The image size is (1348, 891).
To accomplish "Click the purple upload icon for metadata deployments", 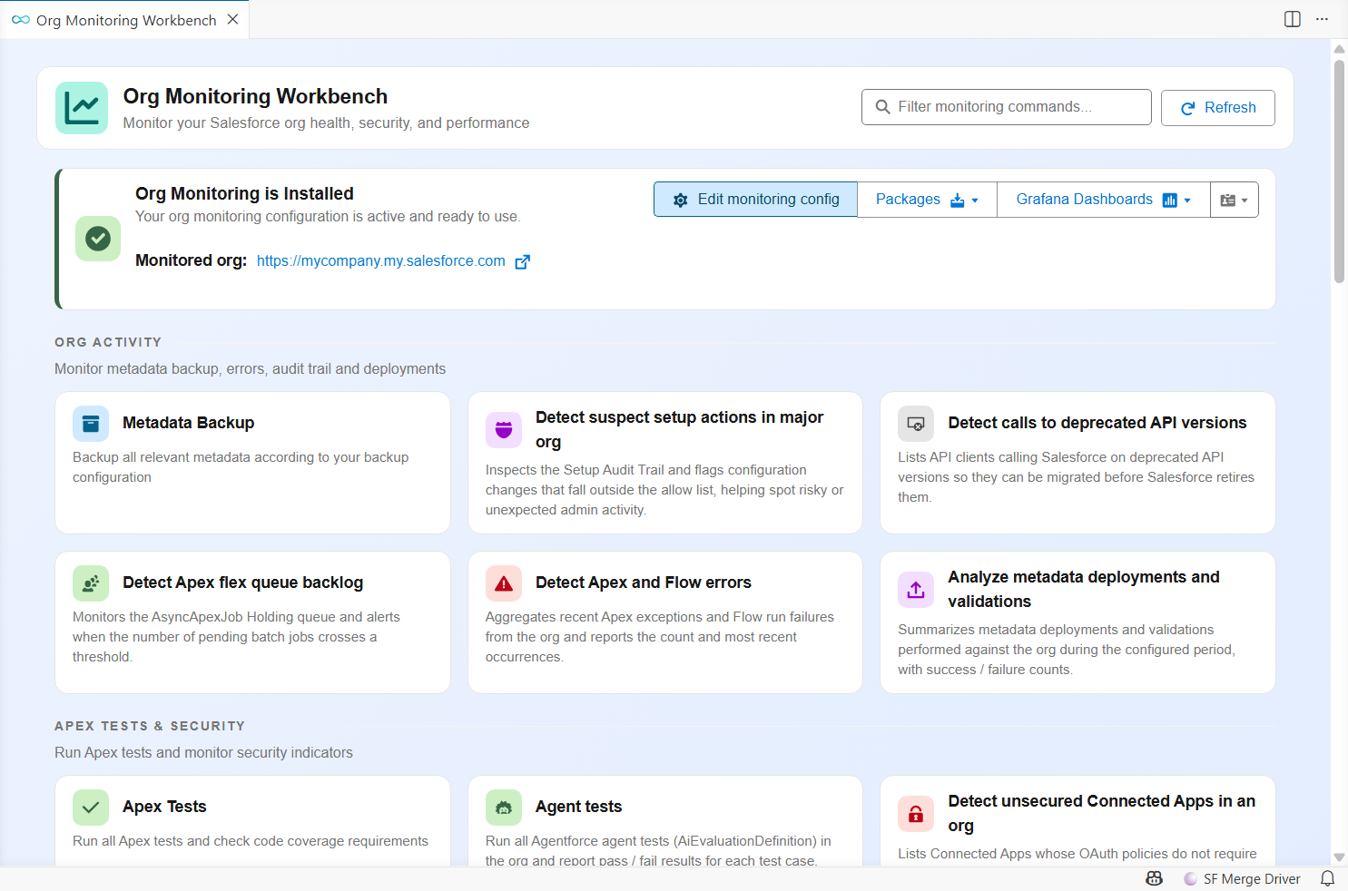I will (x=916, y=590).
